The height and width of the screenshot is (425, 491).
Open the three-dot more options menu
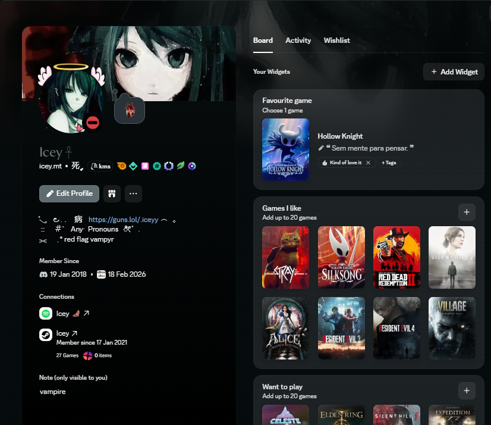[x=133, y=193]
